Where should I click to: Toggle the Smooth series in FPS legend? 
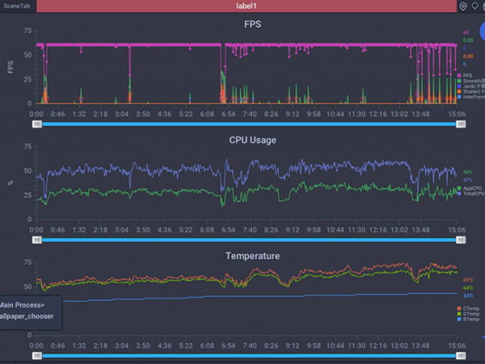pyautogui.click(x=470, y=81)
